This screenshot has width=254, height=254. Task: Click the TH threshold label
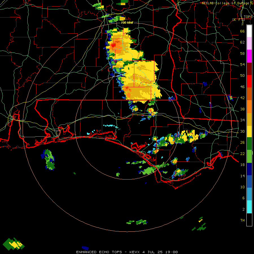pos(242,220)
